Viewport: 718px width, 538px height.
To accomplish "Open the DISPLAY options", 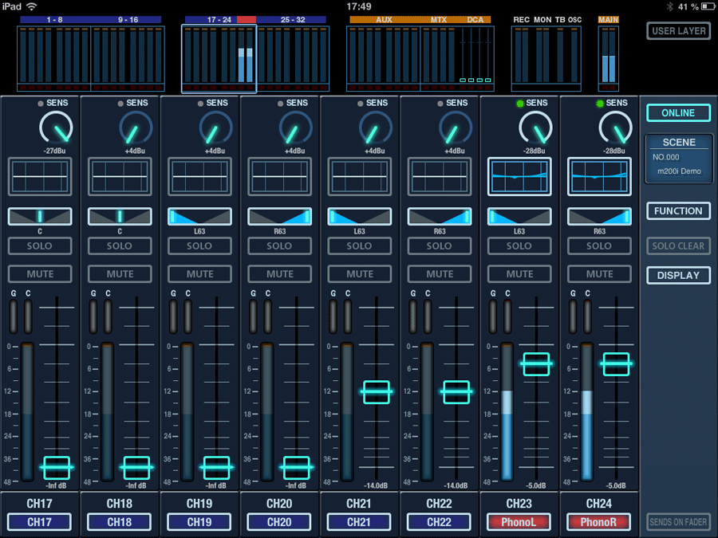I will [678, 276].
